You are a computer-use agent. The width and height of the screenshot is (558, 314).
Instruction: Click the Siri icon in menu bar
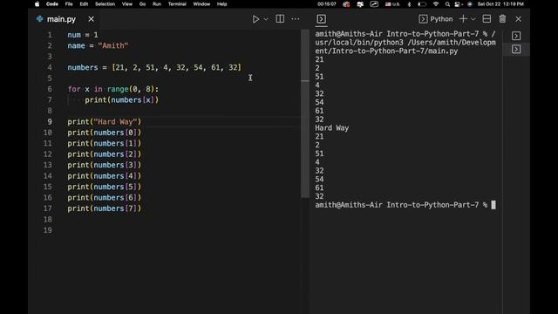[x=470, y=3]
